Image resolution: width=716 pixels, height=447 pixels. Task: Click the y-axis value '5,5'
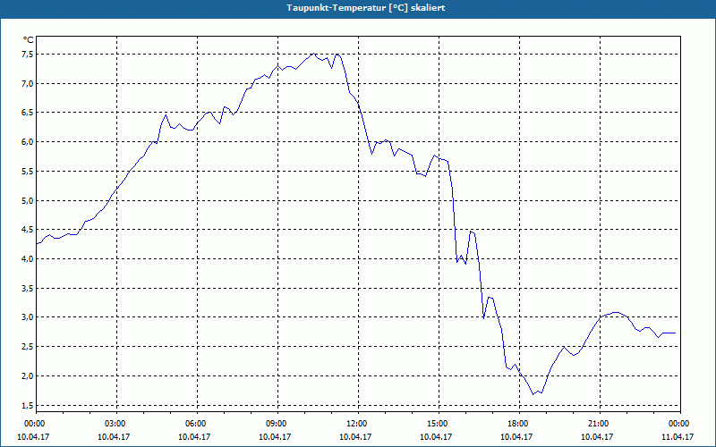28,172
